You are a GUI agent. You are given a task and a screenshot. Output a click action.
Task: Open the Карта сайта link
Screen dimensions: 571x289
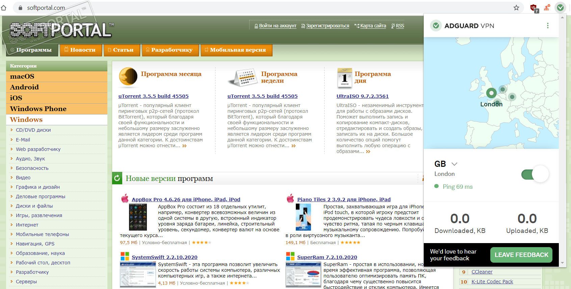373,26
